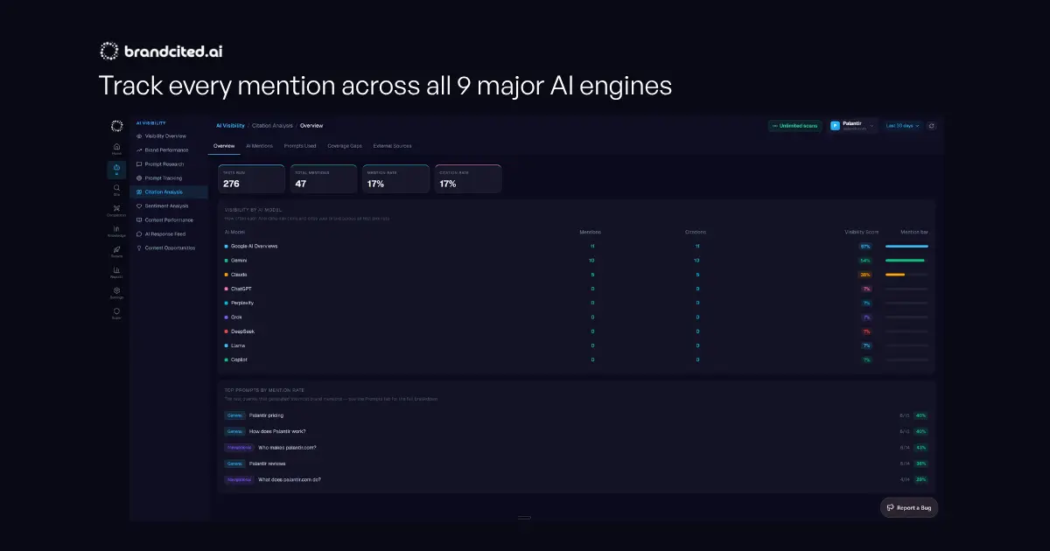Open the Coverage Gaps tab
This screenshot has height=551, width=1050.
(x=344, y=146)
